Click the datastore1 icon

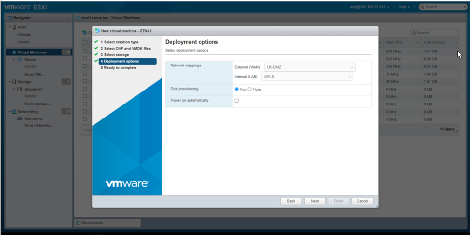click(x=20, y=89)
